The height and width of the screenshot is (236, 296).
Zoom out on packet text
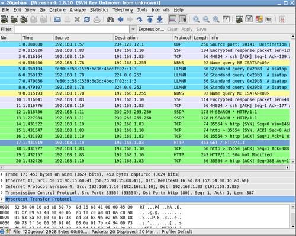tap(206, 20)
